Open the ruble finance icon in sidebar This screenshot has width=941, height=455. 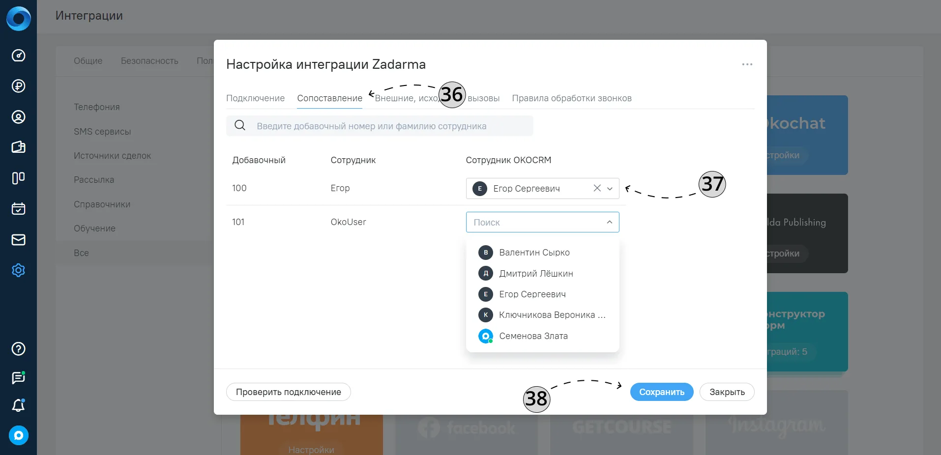tap(18, 86)
